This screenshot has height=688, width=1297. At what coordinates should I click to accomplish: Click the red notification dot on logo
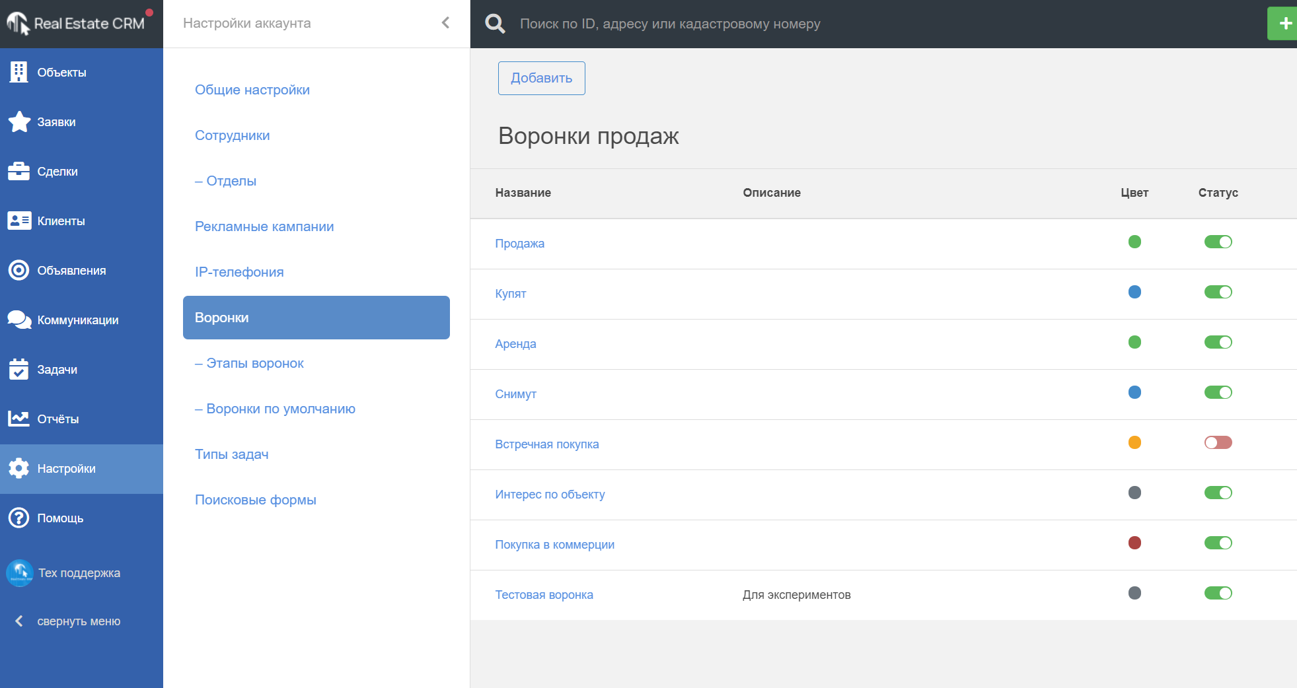click(x=149, y=12)
